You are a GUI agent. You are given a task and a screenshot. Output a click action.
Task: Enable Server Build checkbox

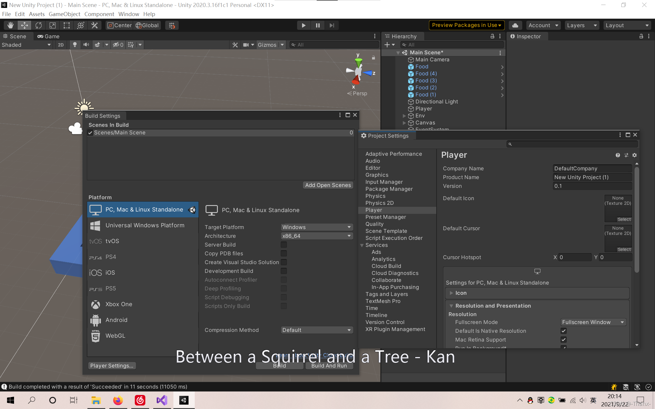[284, 245]
